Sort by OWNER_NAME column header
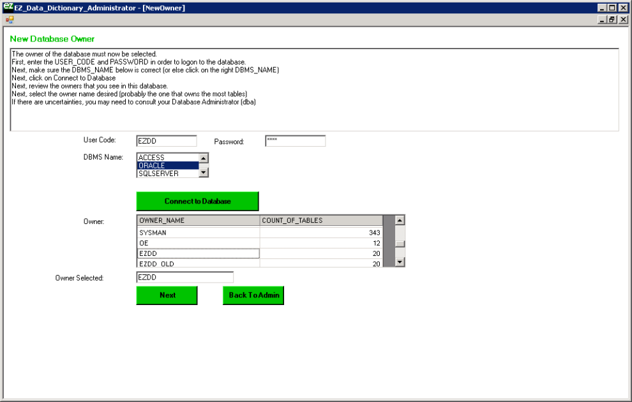Screen dimensions: 632x402 point(198,221)
